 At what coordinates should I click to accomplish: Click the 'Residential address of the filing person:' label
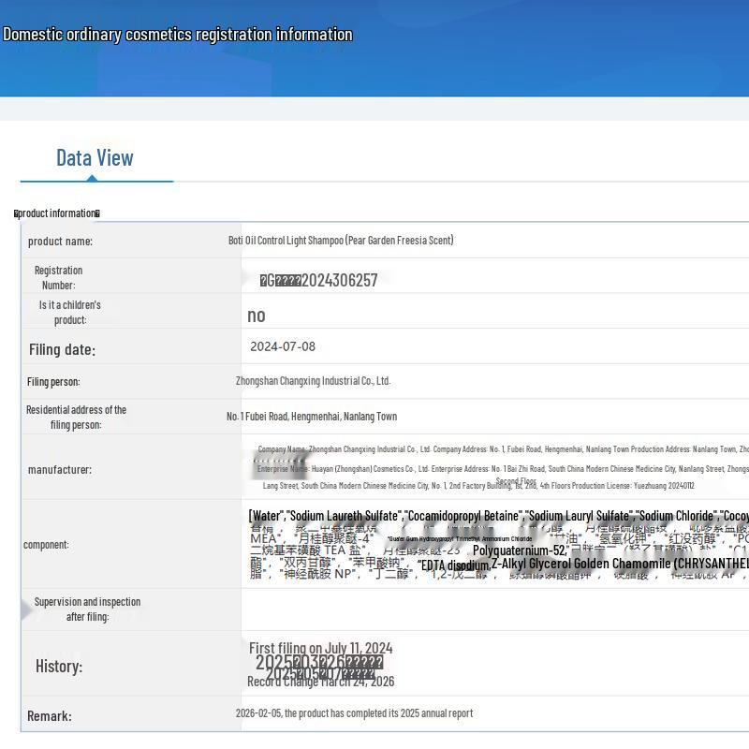[76, 417]
